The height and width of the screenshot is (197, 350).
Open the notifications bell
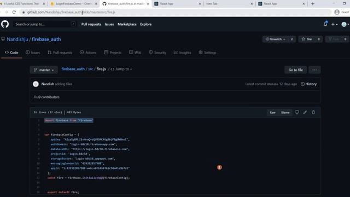[x=325, y=24]
